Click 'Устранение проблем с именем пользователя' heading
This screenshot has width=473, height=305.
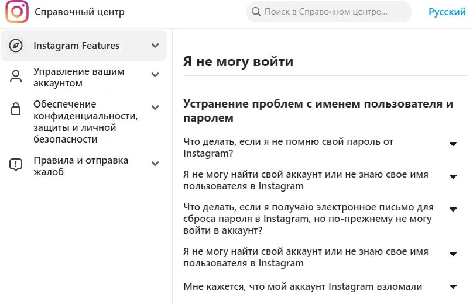[318, 110]
